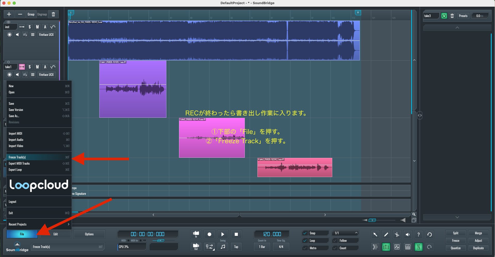495x257 pixels.
Task: Collapse right panel using up chevron
Action: (x=457, y=27)
